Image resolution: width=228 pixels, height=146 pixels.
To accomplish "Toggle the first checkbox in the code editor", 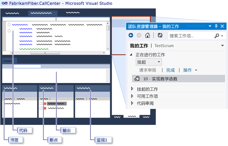I will (x=9, y=24).
